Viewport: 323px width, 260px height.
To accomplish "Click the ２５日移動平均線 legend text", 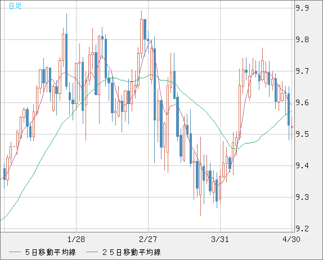I will pos(132,252).
